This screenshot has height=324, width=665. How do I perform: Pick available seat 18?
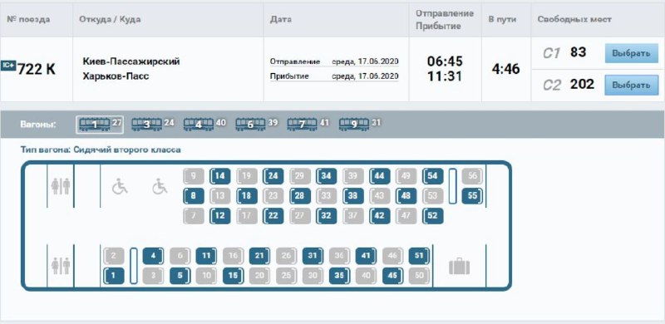[247, 196]
